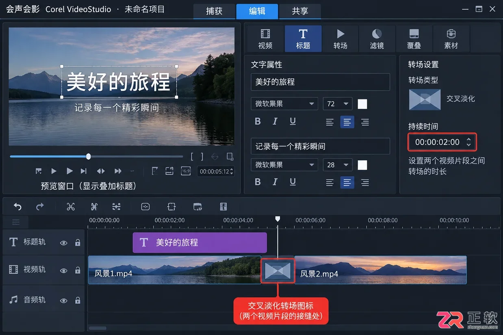Mute the 音频轨 with its eye icon

[x=64, y=301]
